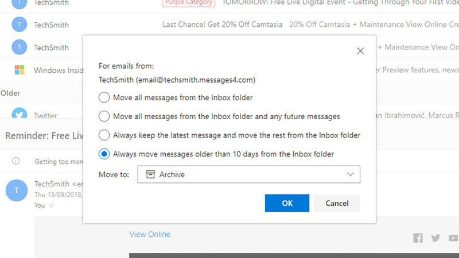Open the View Online link
The height and width of the screenshot is (258, 459).
click(x=150, y=234)
